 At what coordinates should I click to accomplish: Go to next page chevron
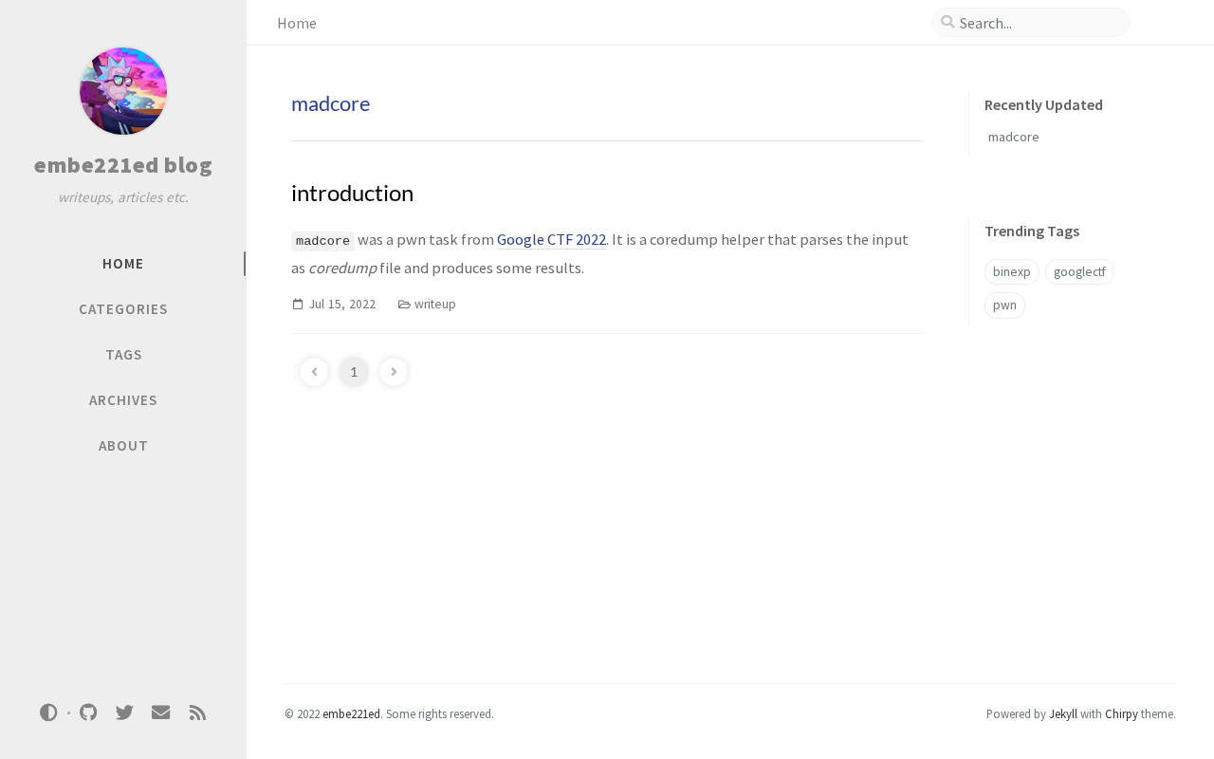[394, 372]
